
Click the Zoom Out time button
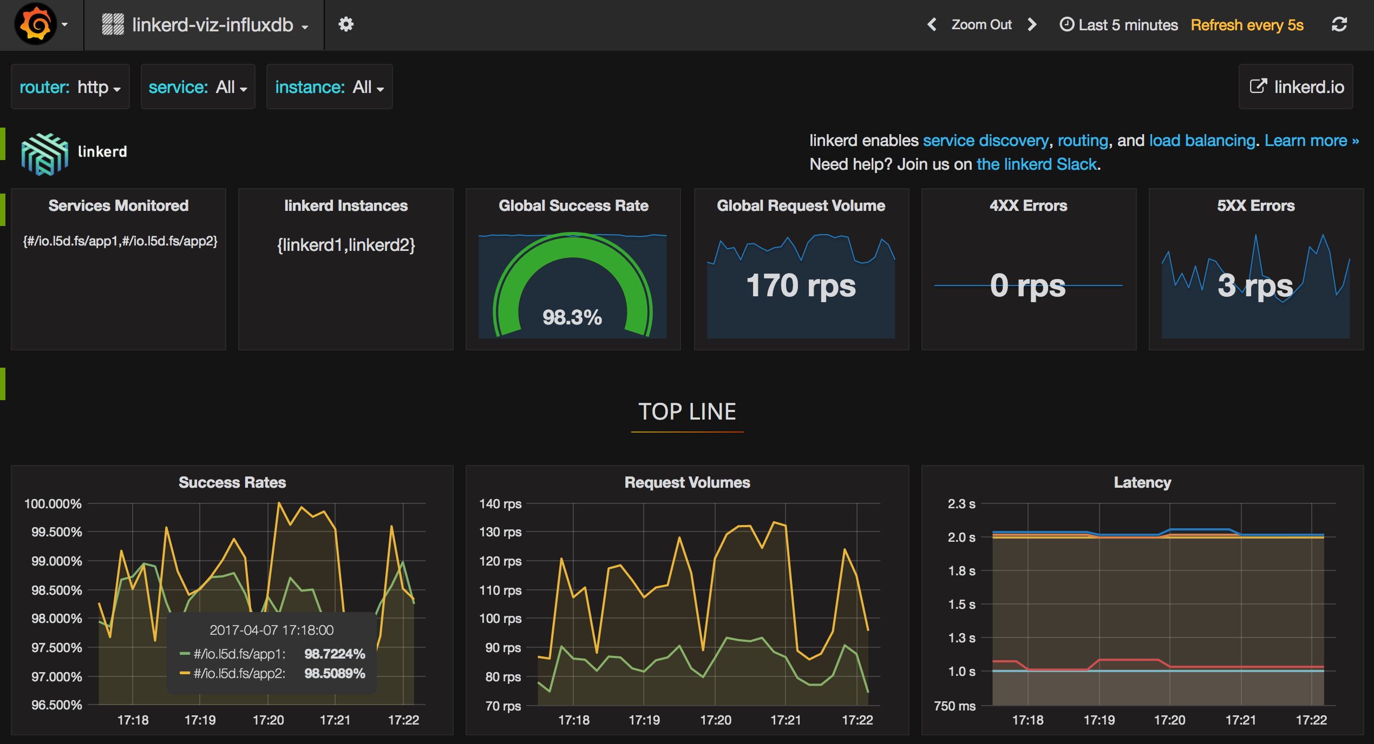coord(981,25)
